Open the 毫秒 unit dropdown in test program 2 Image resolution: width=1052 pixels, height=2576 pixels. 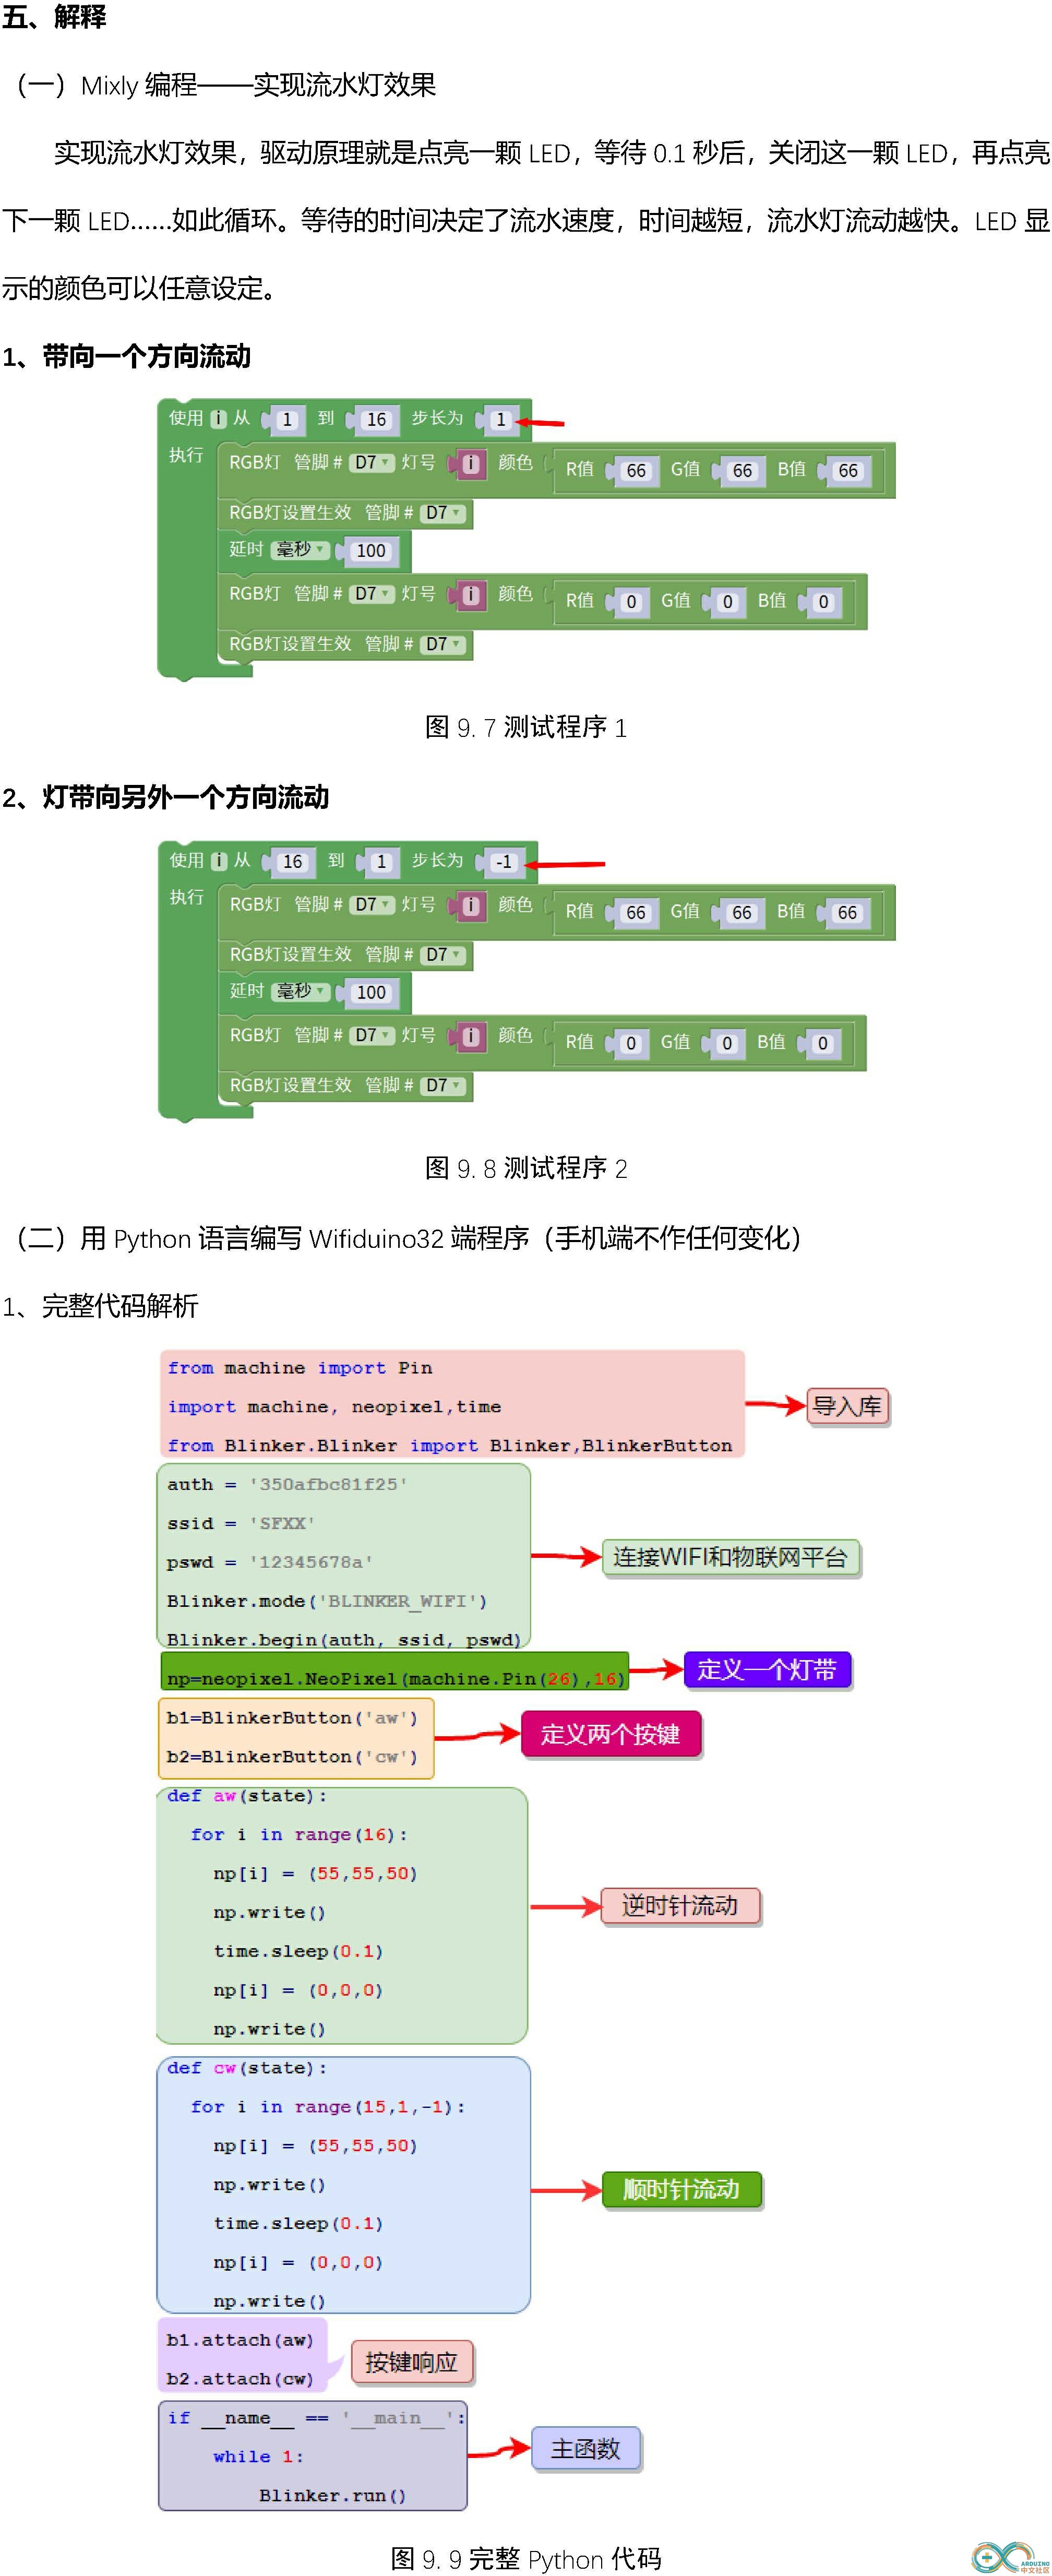299,991
